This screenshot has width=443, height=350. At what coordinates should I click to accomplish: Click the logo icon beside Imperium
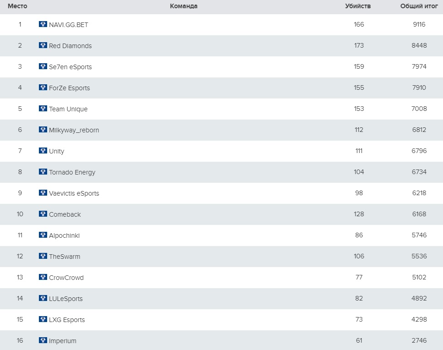click(43, 340)
